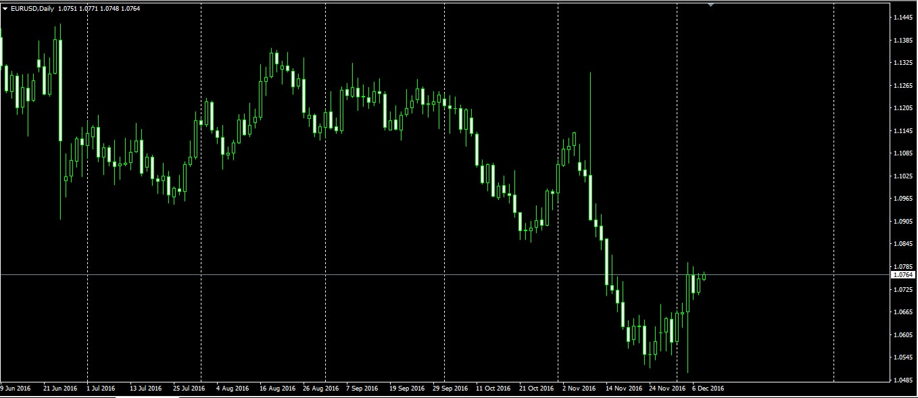Click the 1.0845 level on price axis
918x398 pixels.
click(902, 244)
